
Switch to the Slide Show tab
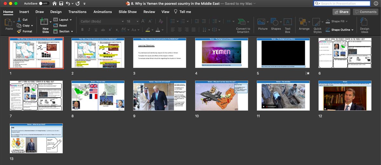(x=128, y=12)
